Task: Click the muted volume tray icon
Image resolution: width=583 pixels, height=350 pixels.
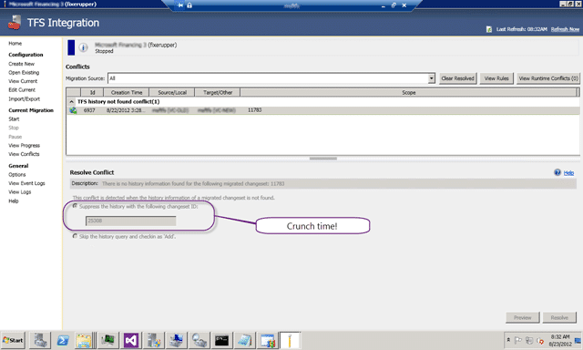Action: coord(540,341)
